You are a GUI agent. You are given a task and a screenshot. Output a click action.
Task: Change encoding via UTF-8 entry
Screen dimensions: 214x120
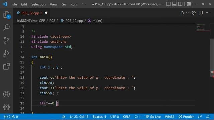pos(114,117)
